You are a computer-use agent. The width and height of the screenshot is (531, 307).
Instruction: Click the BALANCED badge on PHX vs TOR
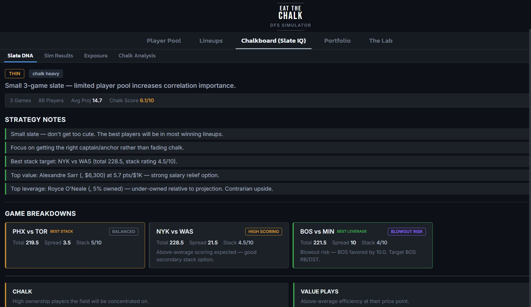tap(124, 231)
